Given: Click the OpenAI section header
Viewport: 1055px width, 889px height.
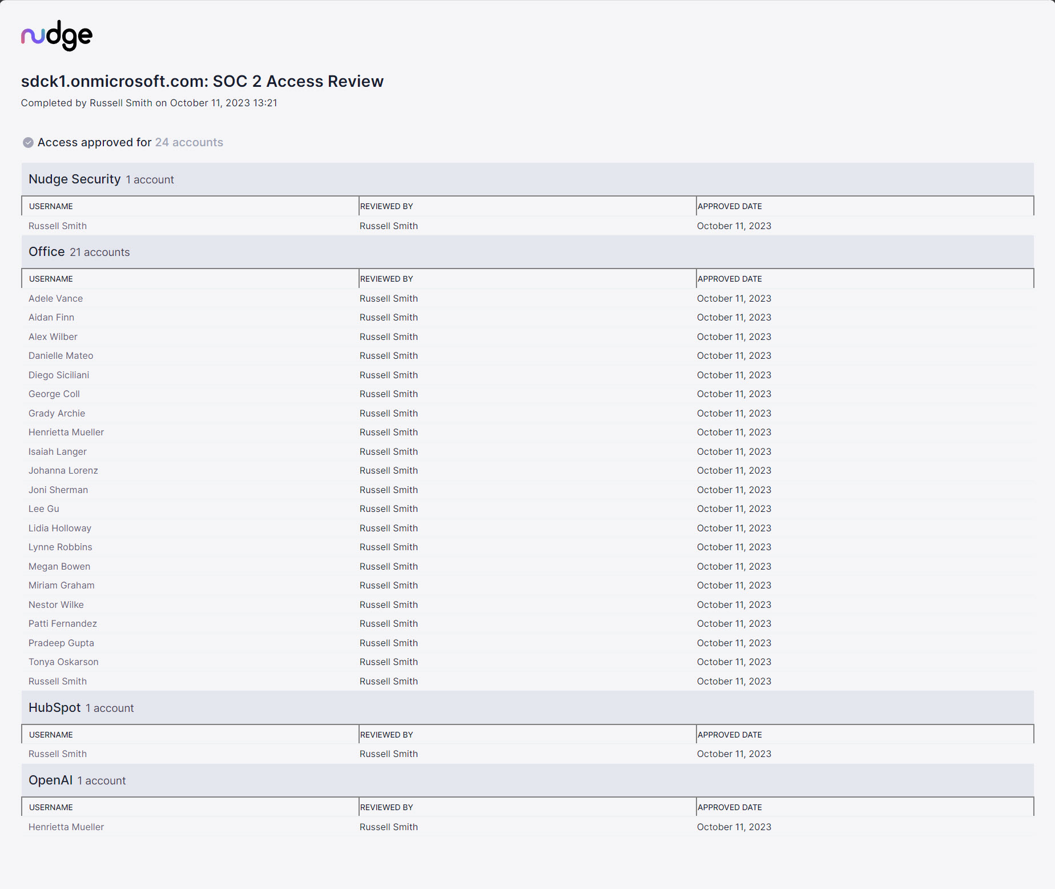Looking at the screenshot, I should 527,780.
